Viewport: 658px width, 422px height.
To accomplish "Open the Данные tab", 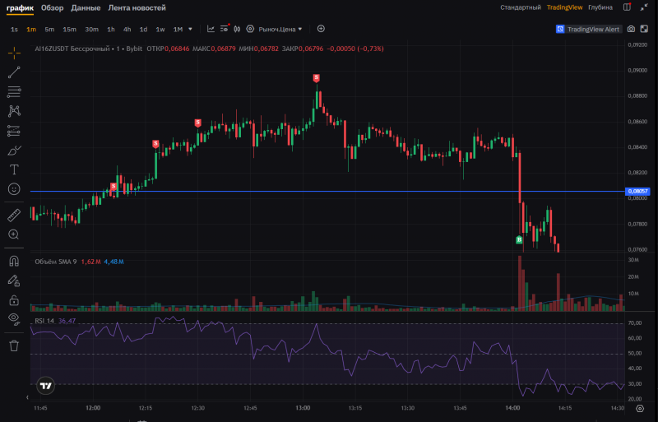I will [x=86, y=7].
